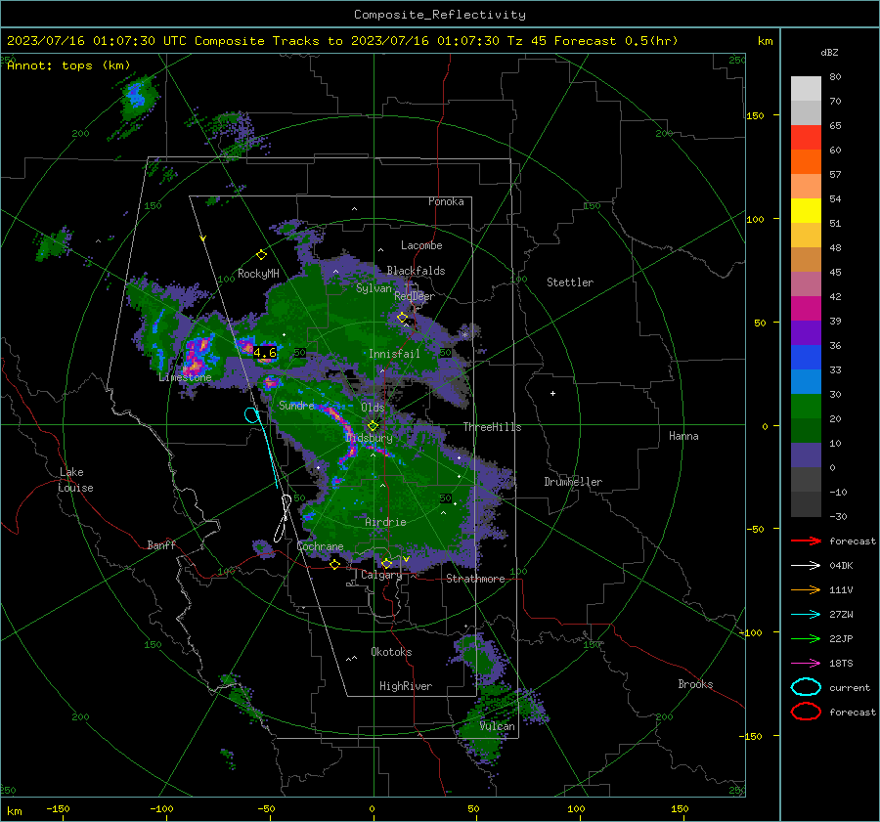Click the HighRiver label
This screenshot has width=880, height=822.
(x=406, y=686)
